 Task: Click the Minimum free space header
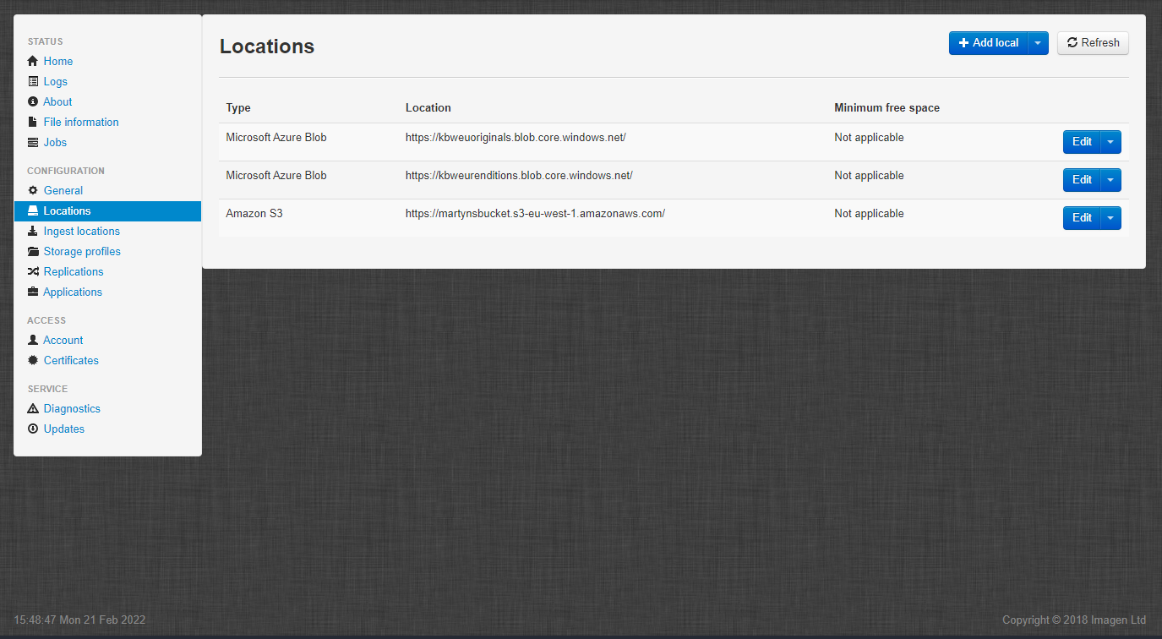click(887, 107)
